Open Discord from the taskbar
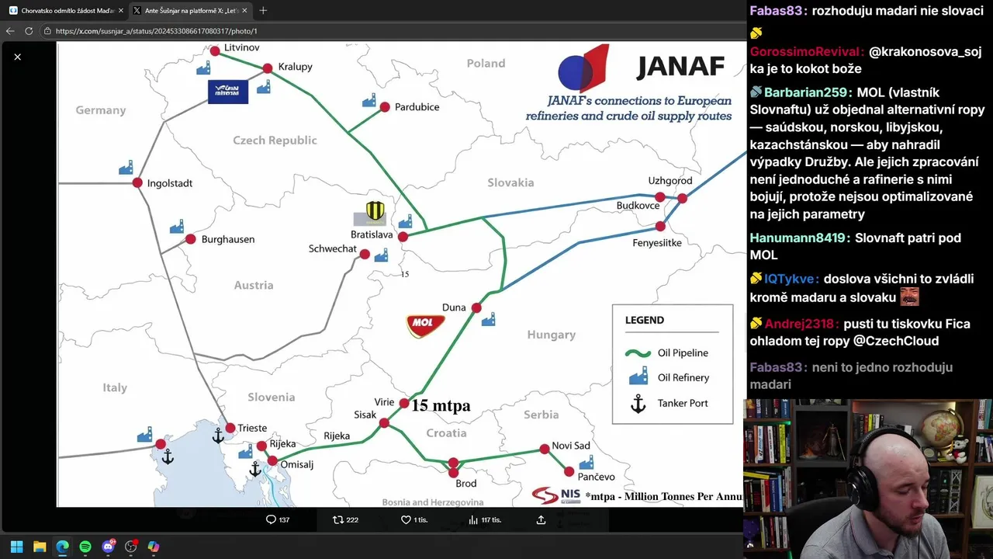The height and width of the screenshot is (559, 993). (108, 547)
